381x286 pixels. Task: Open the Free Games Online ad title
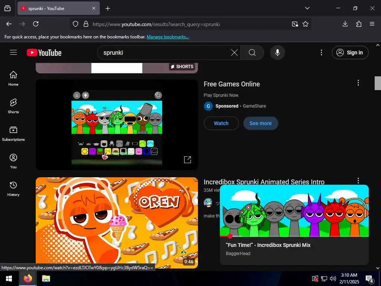tap(231, 84)
